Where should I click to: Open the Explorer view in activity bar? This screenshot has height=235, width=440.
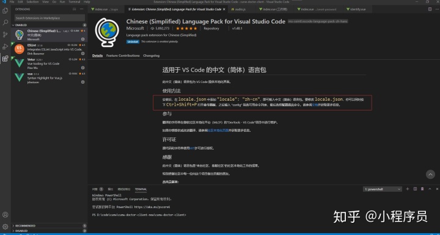[5, 10]
